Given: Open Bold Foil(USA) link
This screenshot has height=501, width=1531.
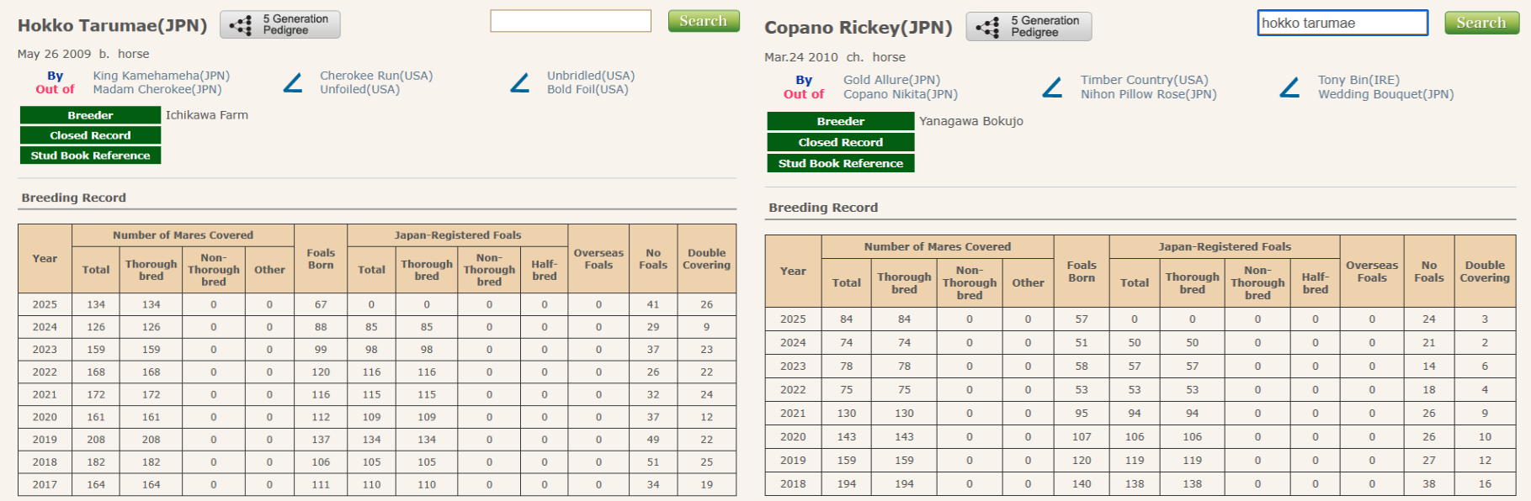Looking at the screenshot, I should tap(587, 89).
